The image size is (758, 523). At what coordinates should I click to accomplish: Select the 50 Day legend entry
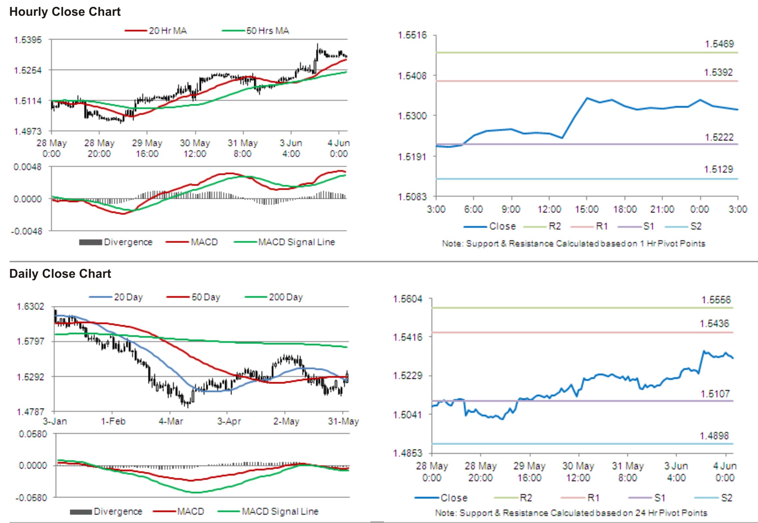coord(193,297)
